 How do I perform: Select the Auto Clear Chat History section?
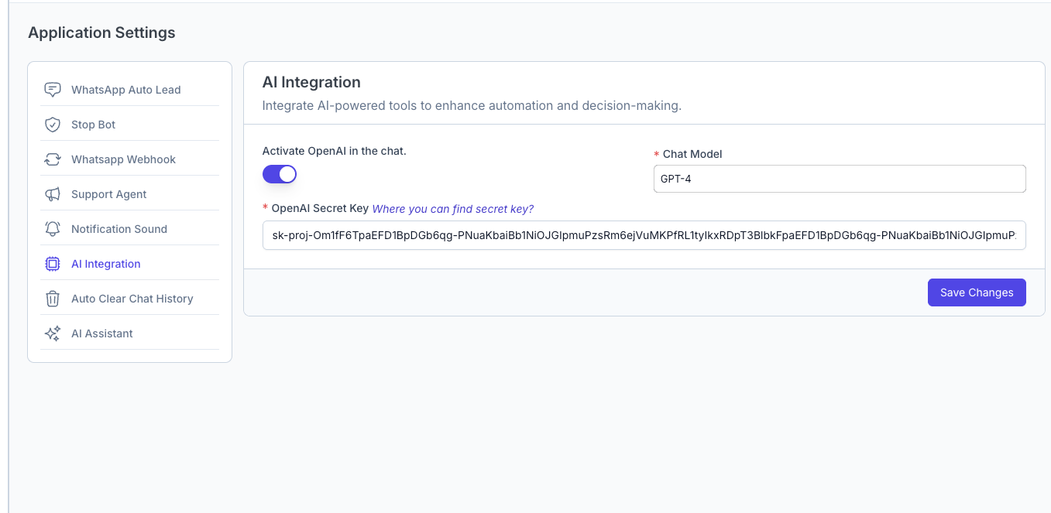point(132,298)
